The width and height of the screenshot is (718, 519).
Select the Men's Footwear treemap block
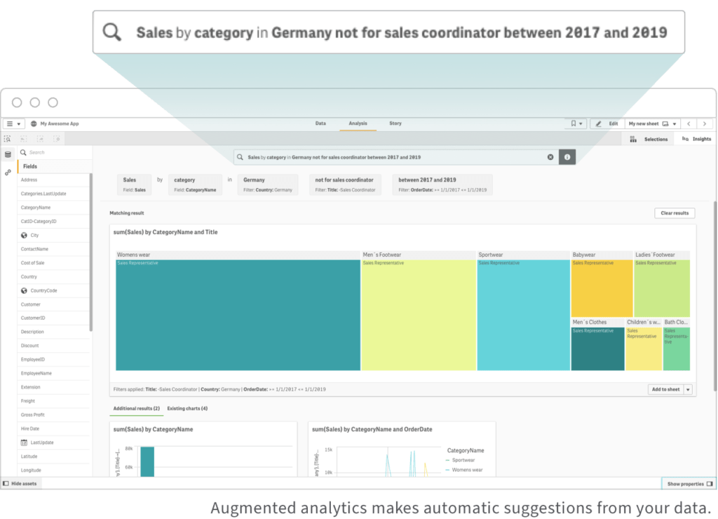coord(419,315)
